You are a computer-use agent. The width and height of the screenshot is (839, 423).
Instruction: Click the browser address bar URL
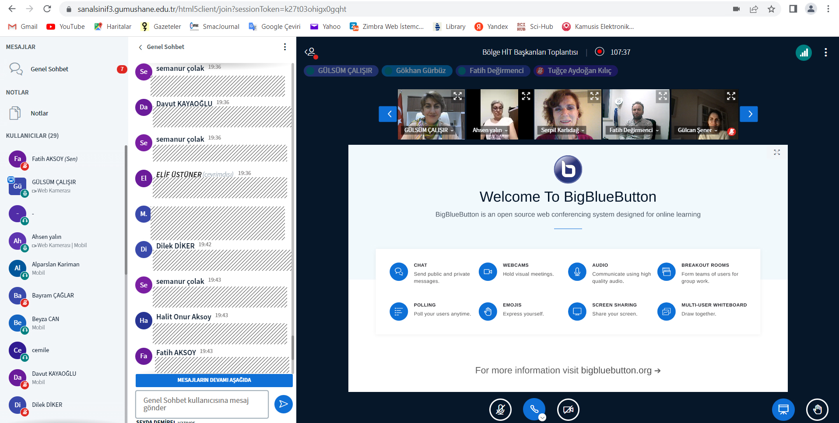212,9
